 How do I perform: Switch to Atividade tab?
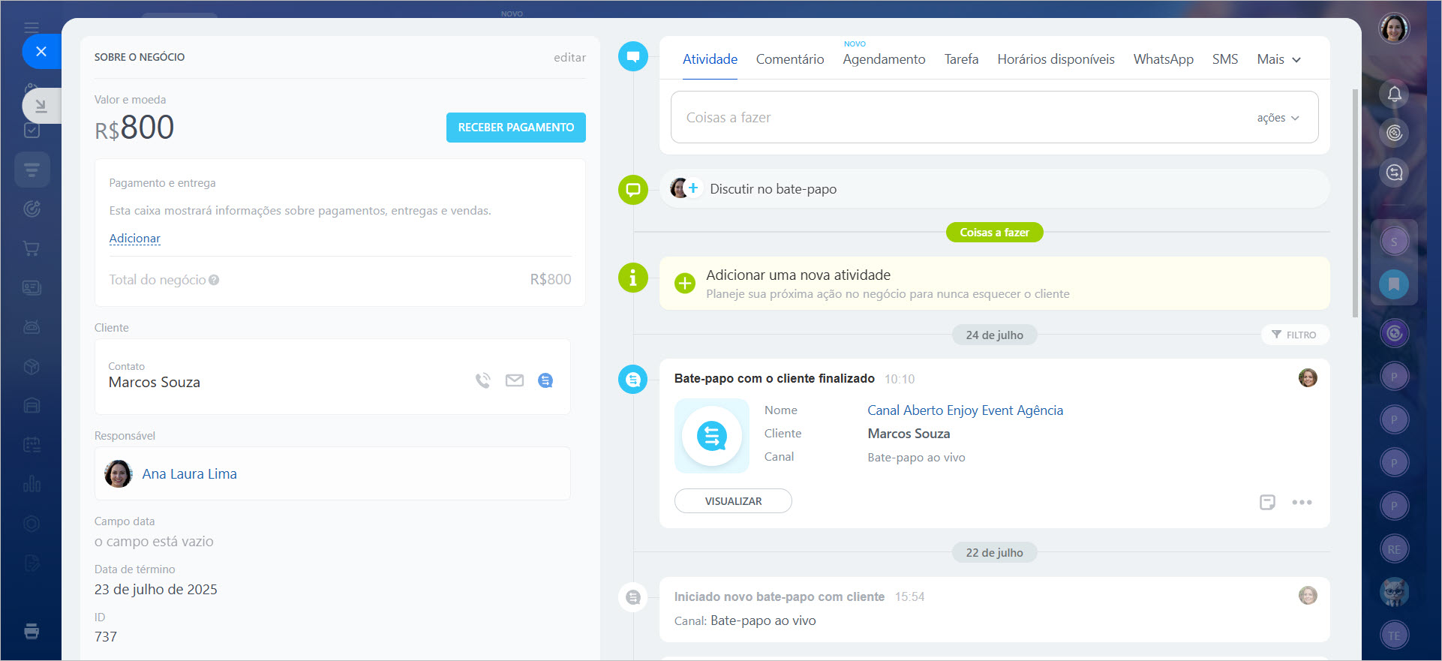point(710,59)
